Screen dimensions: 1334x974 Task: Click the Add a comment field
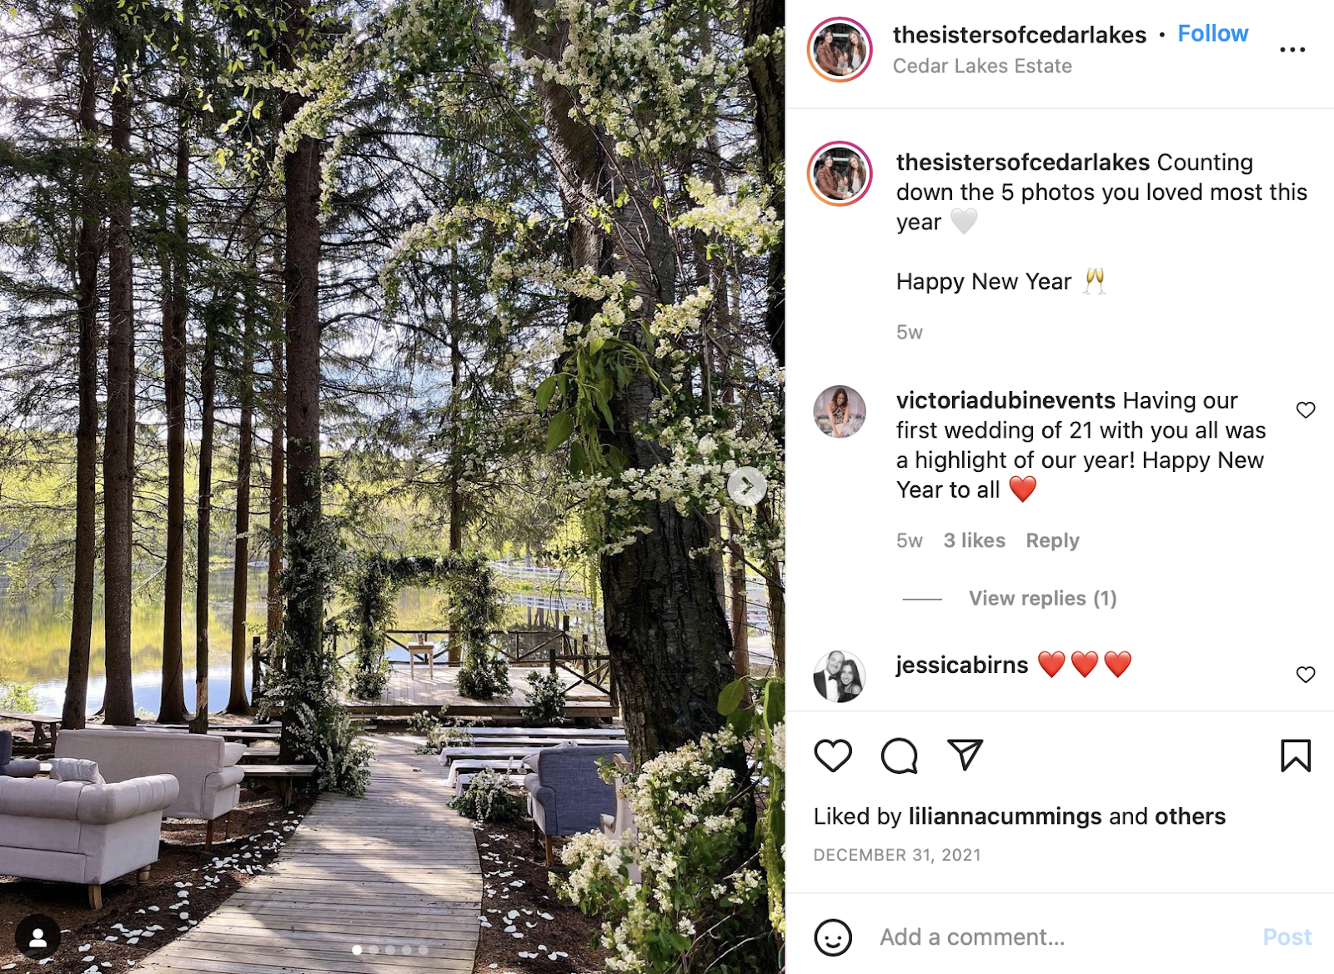1059,937
